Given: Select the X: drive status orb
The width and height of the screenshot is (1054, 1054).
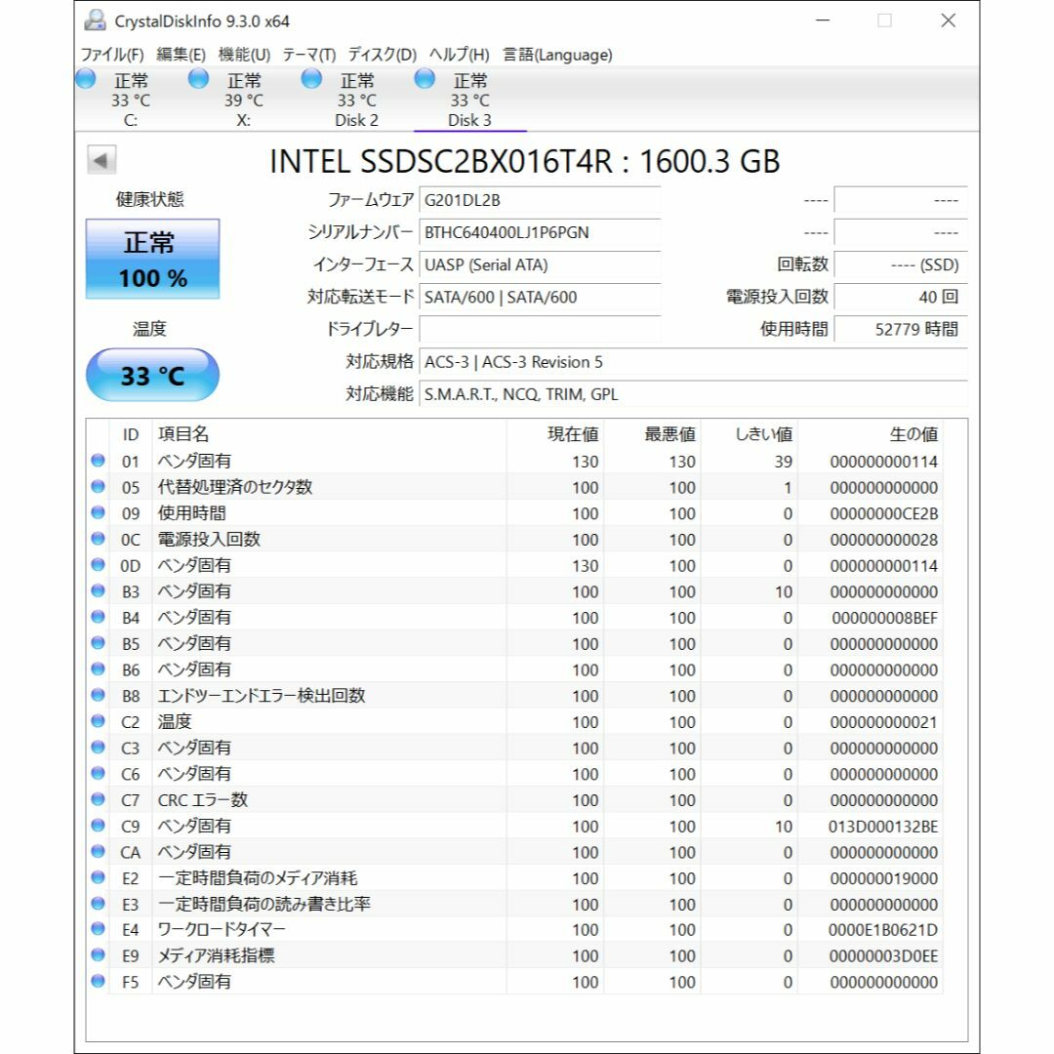Looking at the screenshot, I should 198,79.
